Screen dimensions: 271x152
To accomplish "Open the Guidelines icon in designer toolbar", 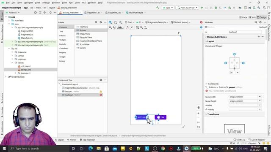I will click(146, 27).
